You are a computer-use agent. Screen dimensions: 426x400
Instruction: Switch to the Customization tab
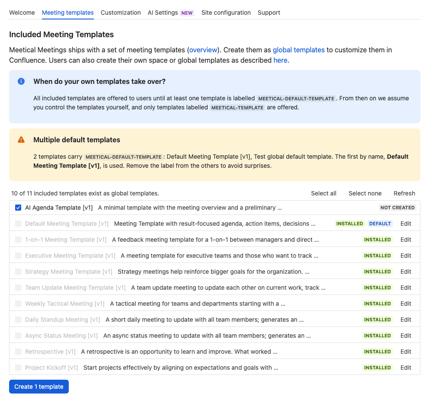point(121,13)
